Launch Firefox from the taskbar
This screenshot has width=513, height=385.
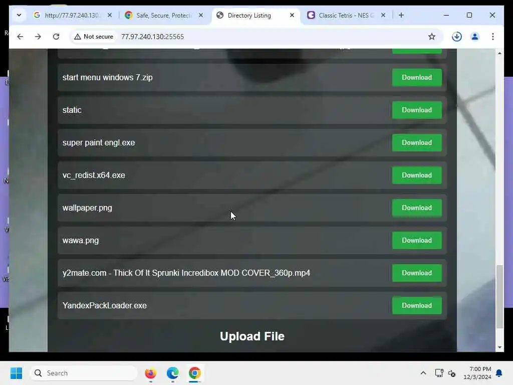pos(150,373)
